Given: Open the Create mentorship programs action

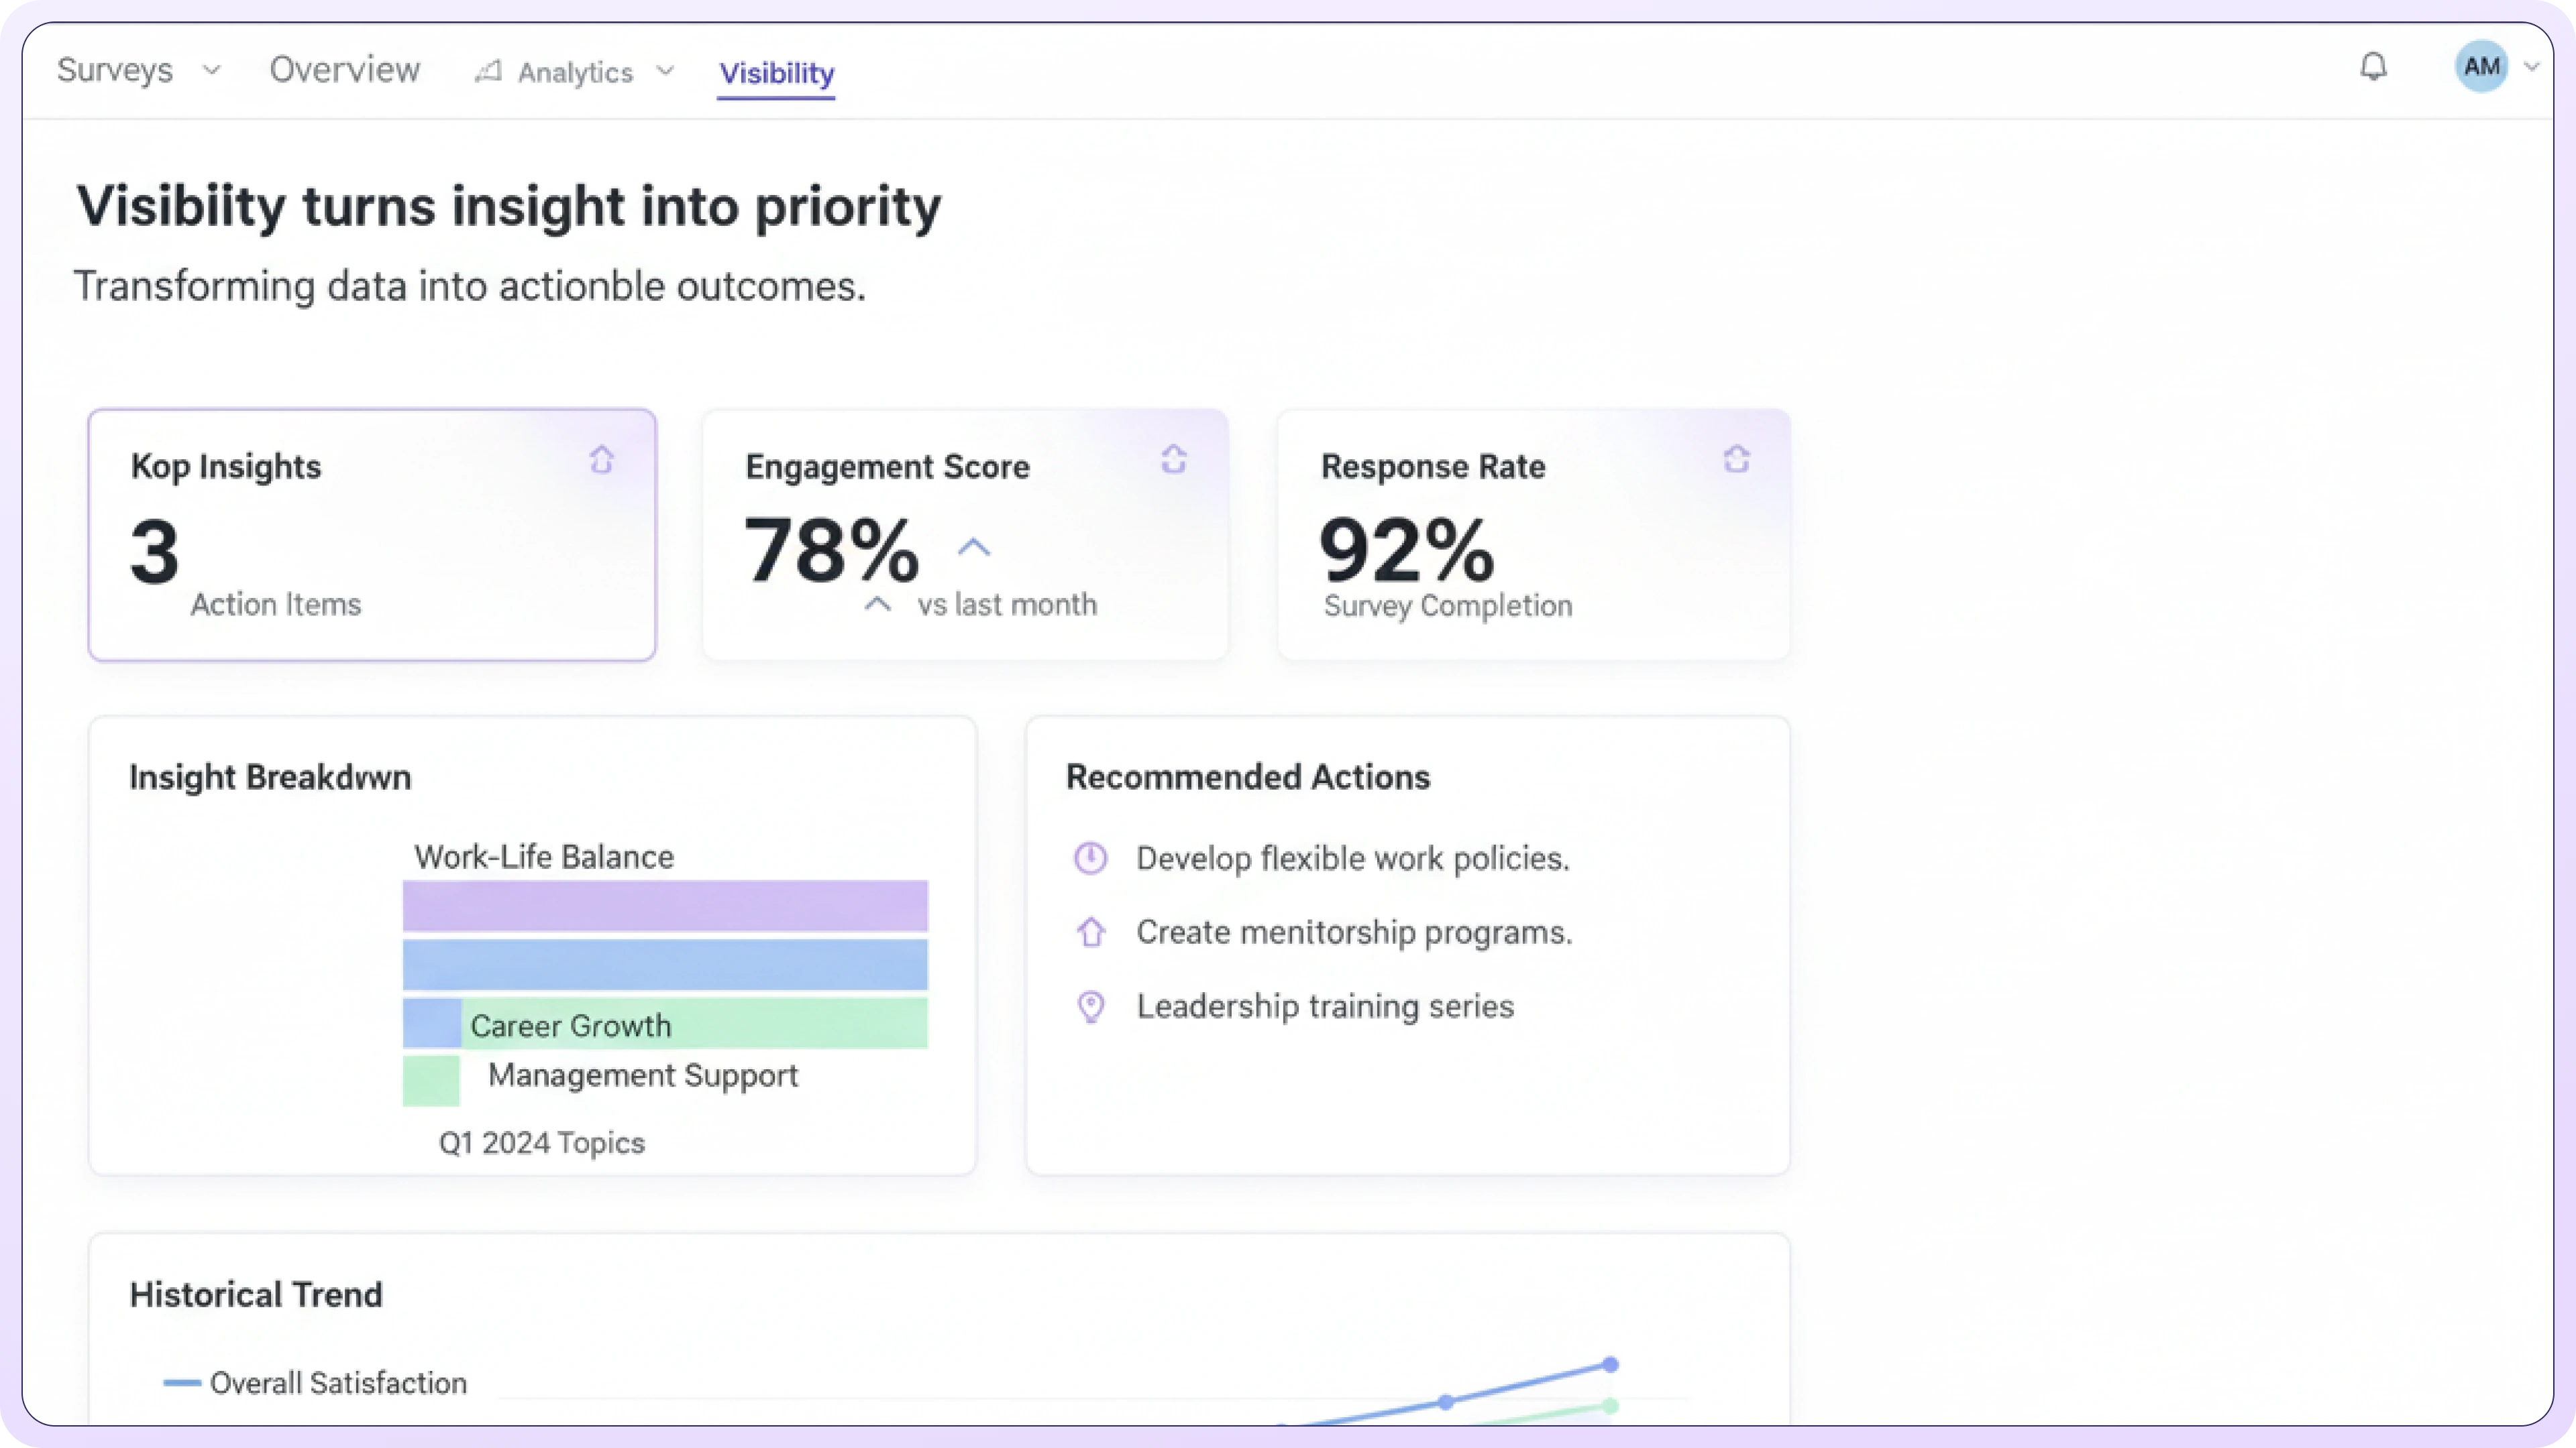Looking at the screenshot, I should coord(1354,932).
